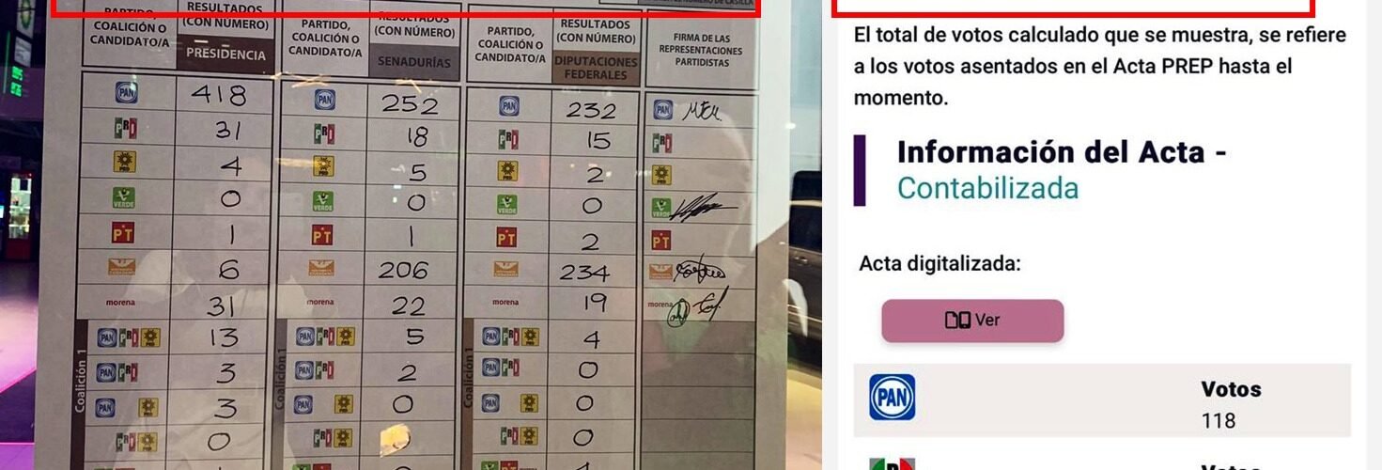1382x470 pixels.
Task: Select the morena logo in Presidencia column
Action: (x=120, y=303)
